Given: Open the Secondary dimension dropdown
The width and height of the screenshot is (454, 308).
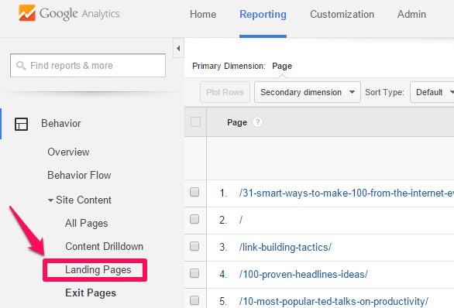Looking at the screenshot, I should pyautogui.click(x=308, y=92).
